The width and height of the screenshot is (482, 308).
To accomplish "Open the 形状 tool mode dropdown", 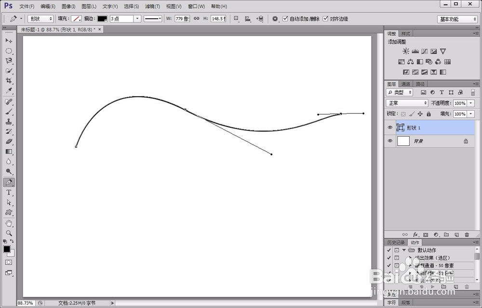I will 40,19.
